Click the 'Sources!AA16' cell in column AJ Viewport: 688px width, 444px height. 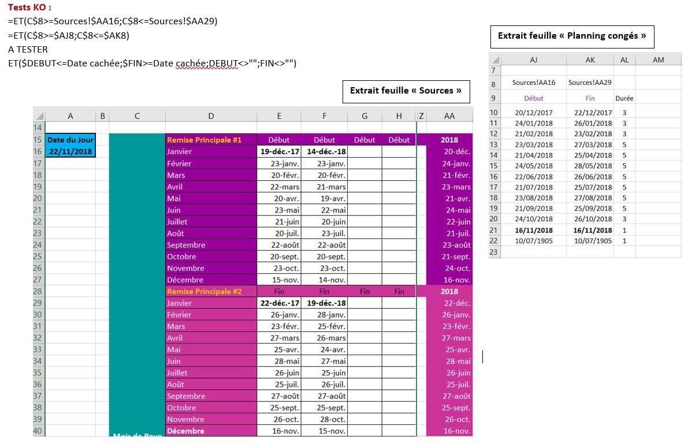tap(533, 83)
